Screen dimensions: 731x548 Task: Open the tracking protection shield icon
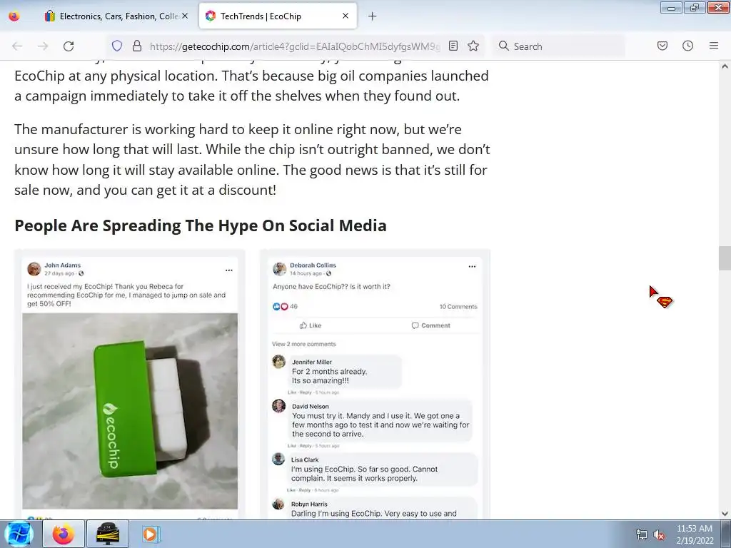point(117,46)
